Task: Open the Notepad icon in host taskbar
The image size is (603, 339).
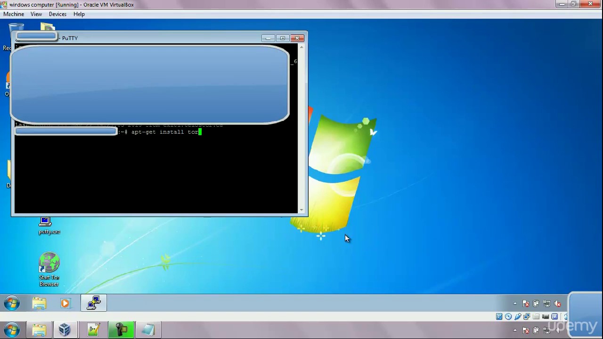Action: [148, 330]
